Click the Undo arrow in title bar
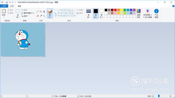 pyautogui.click(x=10, y=2)
